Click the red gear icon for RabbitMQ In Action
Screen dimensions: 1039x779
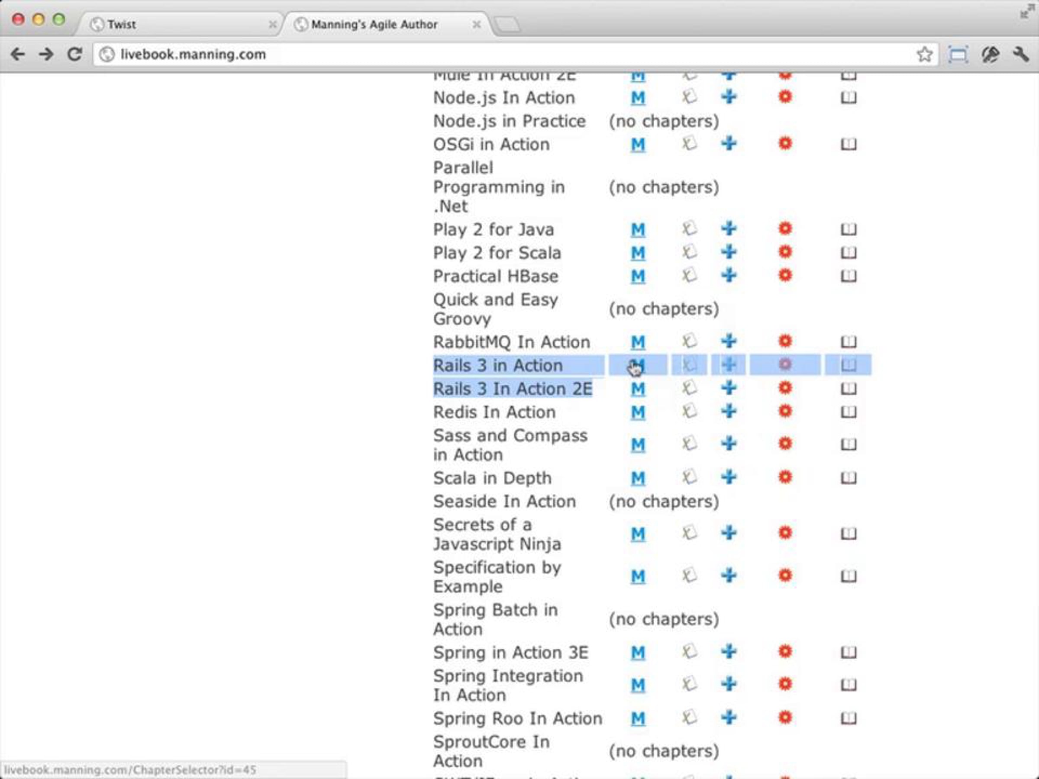(x=785, y=341)
